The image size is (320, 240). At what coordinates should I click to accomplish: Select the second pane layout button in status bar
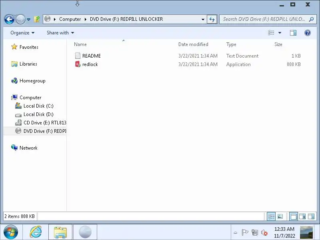(x=302, y=216)
